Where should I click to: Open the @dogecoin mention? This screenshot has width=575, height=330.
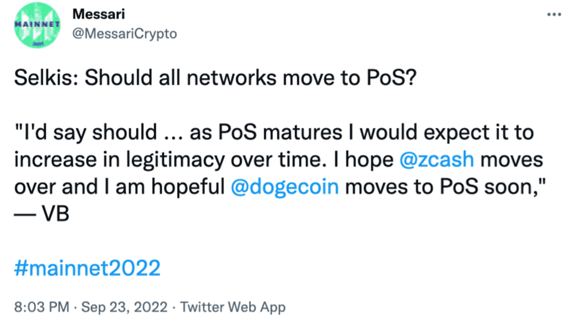point(285,187)
